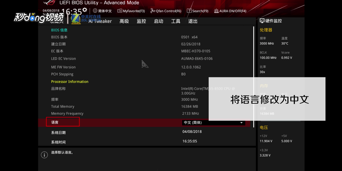Select the 系统时间 row label
Image resolution: width=342 pixels, height=171 pixels.
pyautogui.click(x=58, y=142)
